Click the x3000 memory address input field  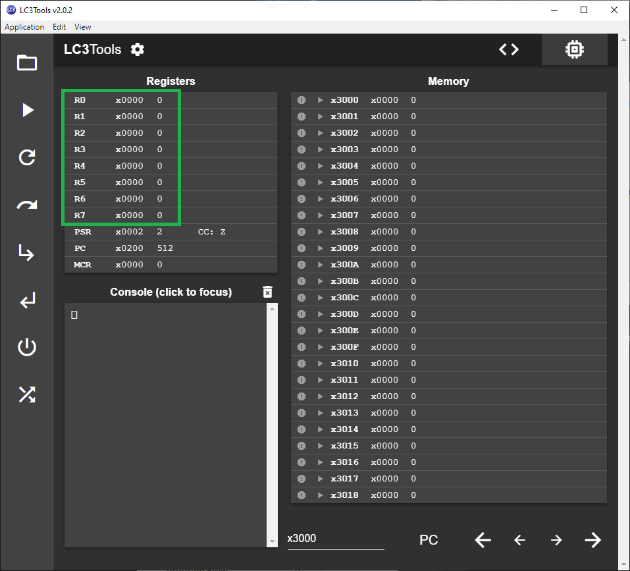pos(336,539)
